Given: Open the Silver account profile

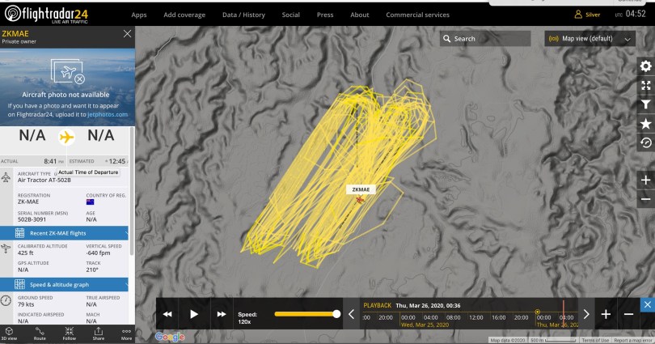Looking at the screenshot, I should coord(587,15).
